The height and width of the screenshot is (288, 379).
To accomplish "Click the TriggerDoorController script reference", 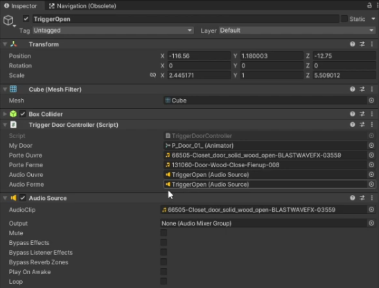I will (265, 136).
